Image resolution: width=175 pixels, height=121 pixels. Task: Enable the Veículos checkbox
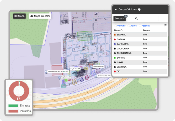(x=116, y=26)
